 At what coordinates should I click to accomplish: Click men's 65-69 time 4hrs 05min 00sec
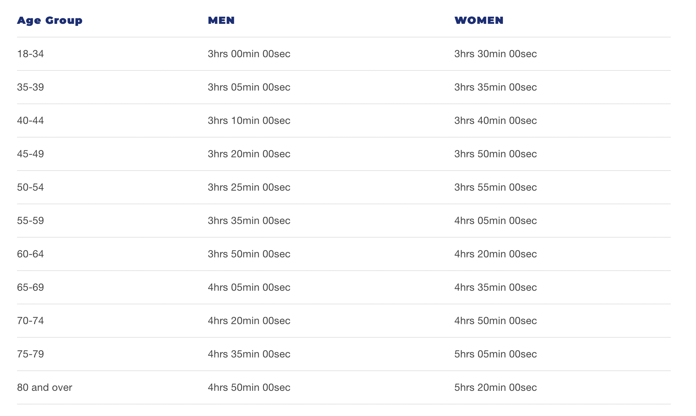249,287
